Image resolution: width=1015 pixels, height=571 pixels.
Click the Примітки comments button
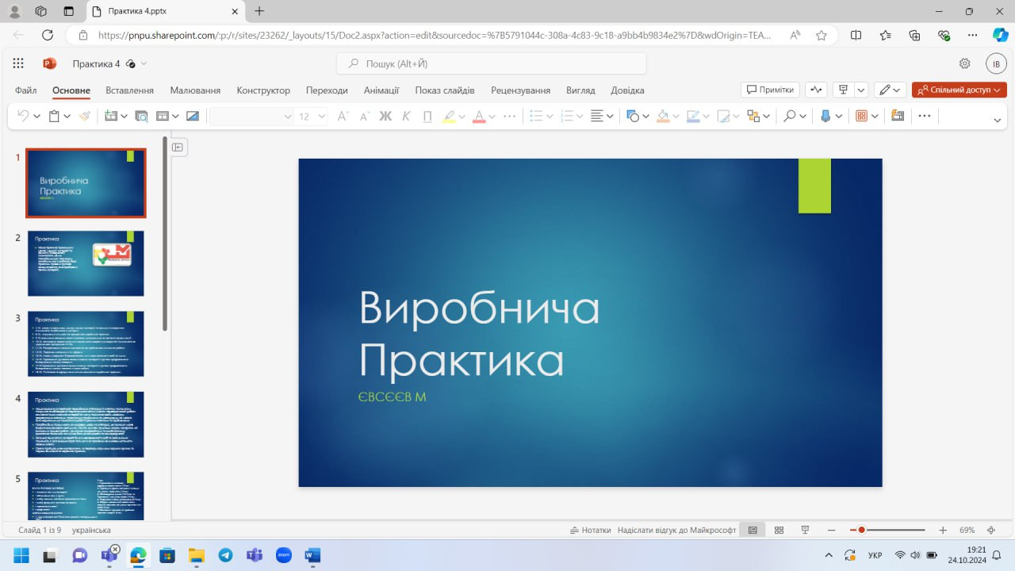click(x=770, y=90)
